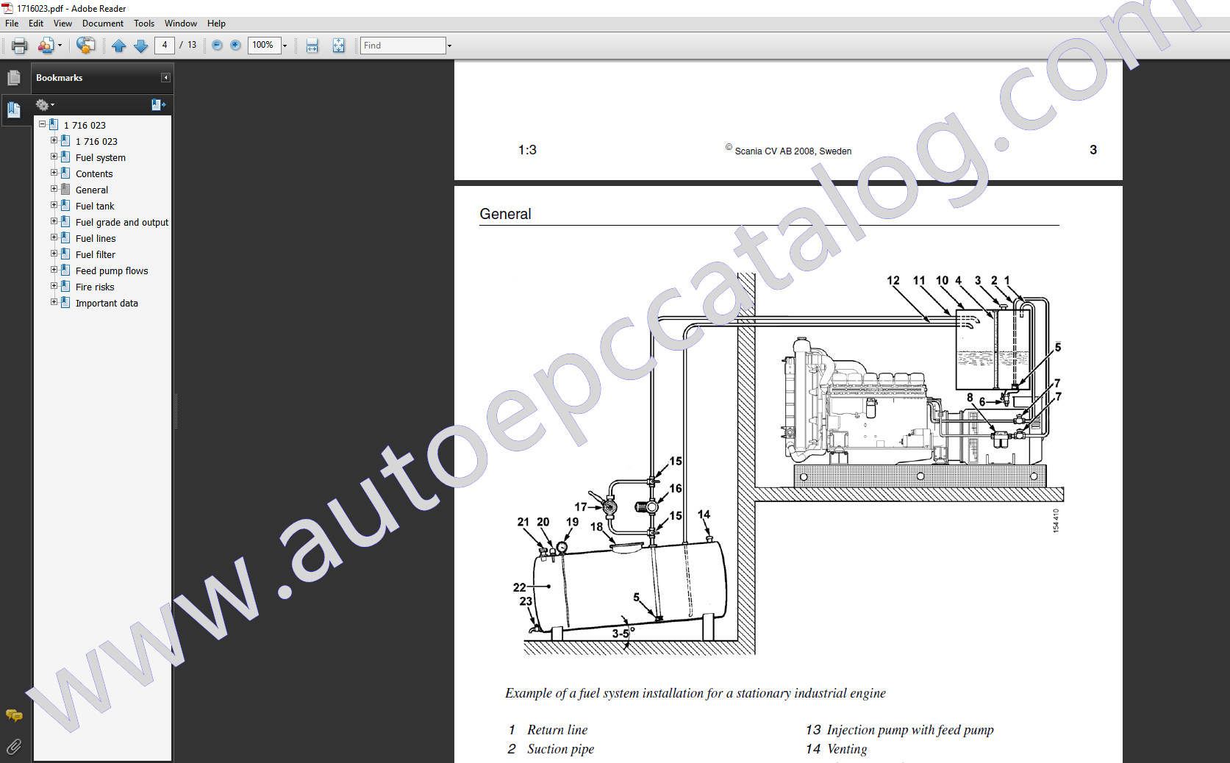Click the Print icon in toolbar
Image resolution: width=1230 pixels, height=763 pixels.
pyautogui.click(x=20, y=46)
